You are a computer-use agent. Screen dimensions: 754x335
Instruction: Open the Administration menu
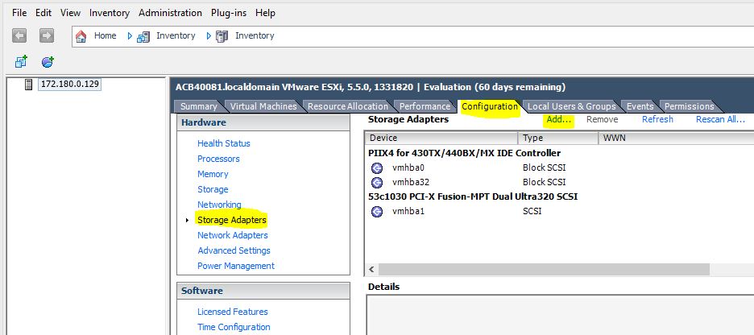tap(170, 13)
